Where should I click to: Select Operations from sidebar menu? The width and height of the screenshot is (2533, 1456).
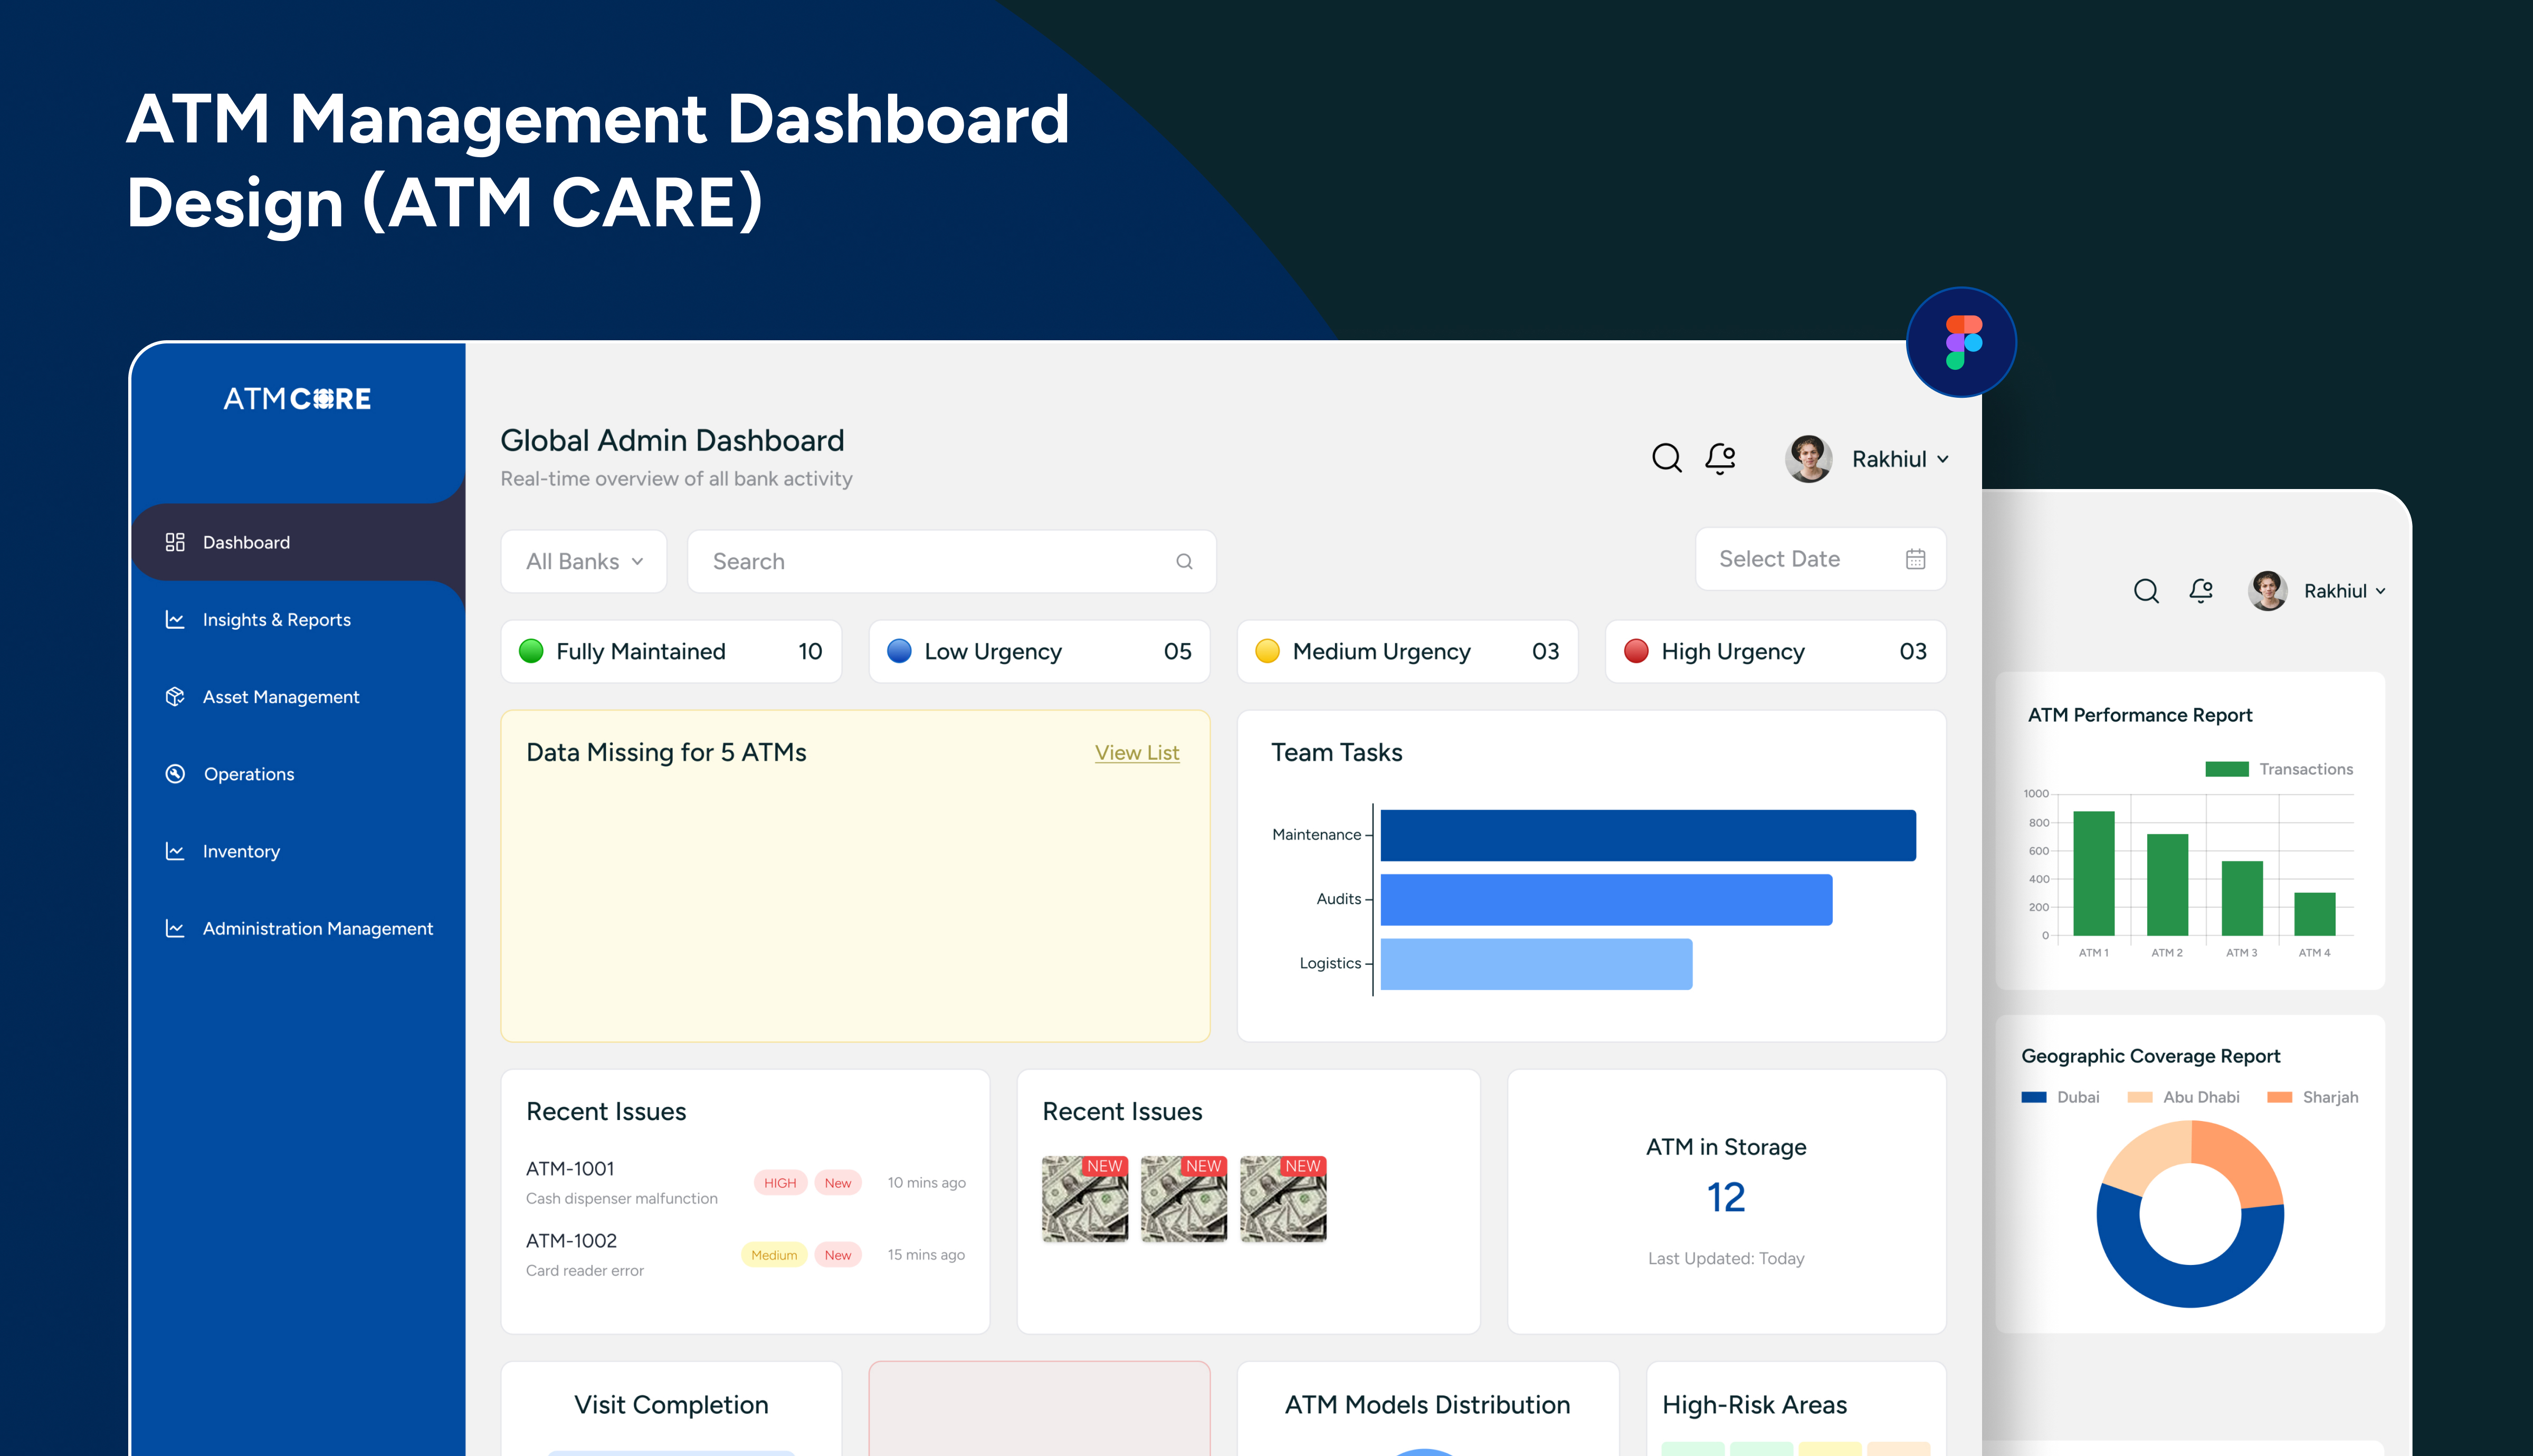(x=248, y=774)
